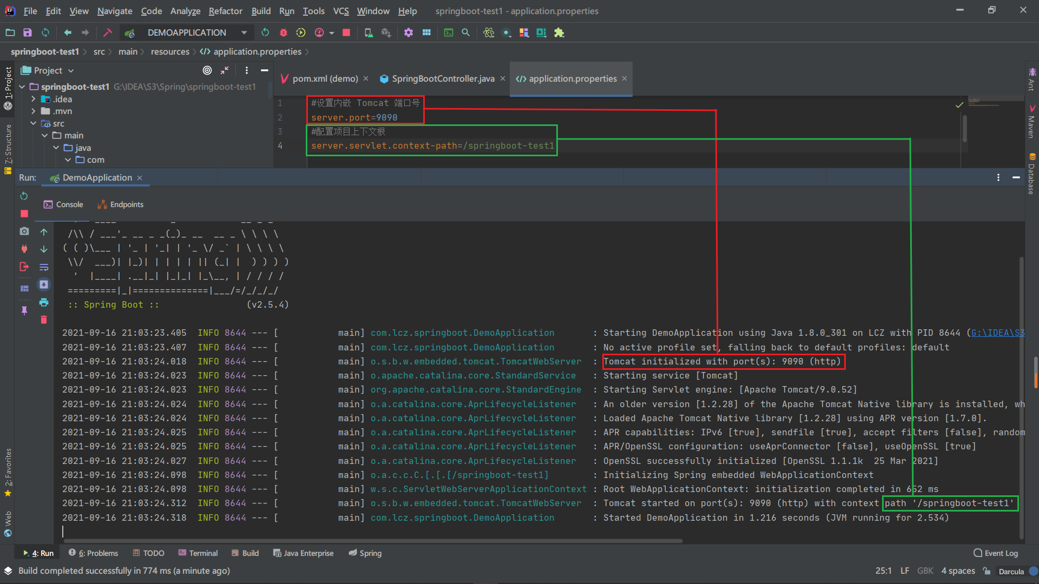Open Project Structure icon
The width and height of the screenshot is (1039, 584).
pos(426,32)
